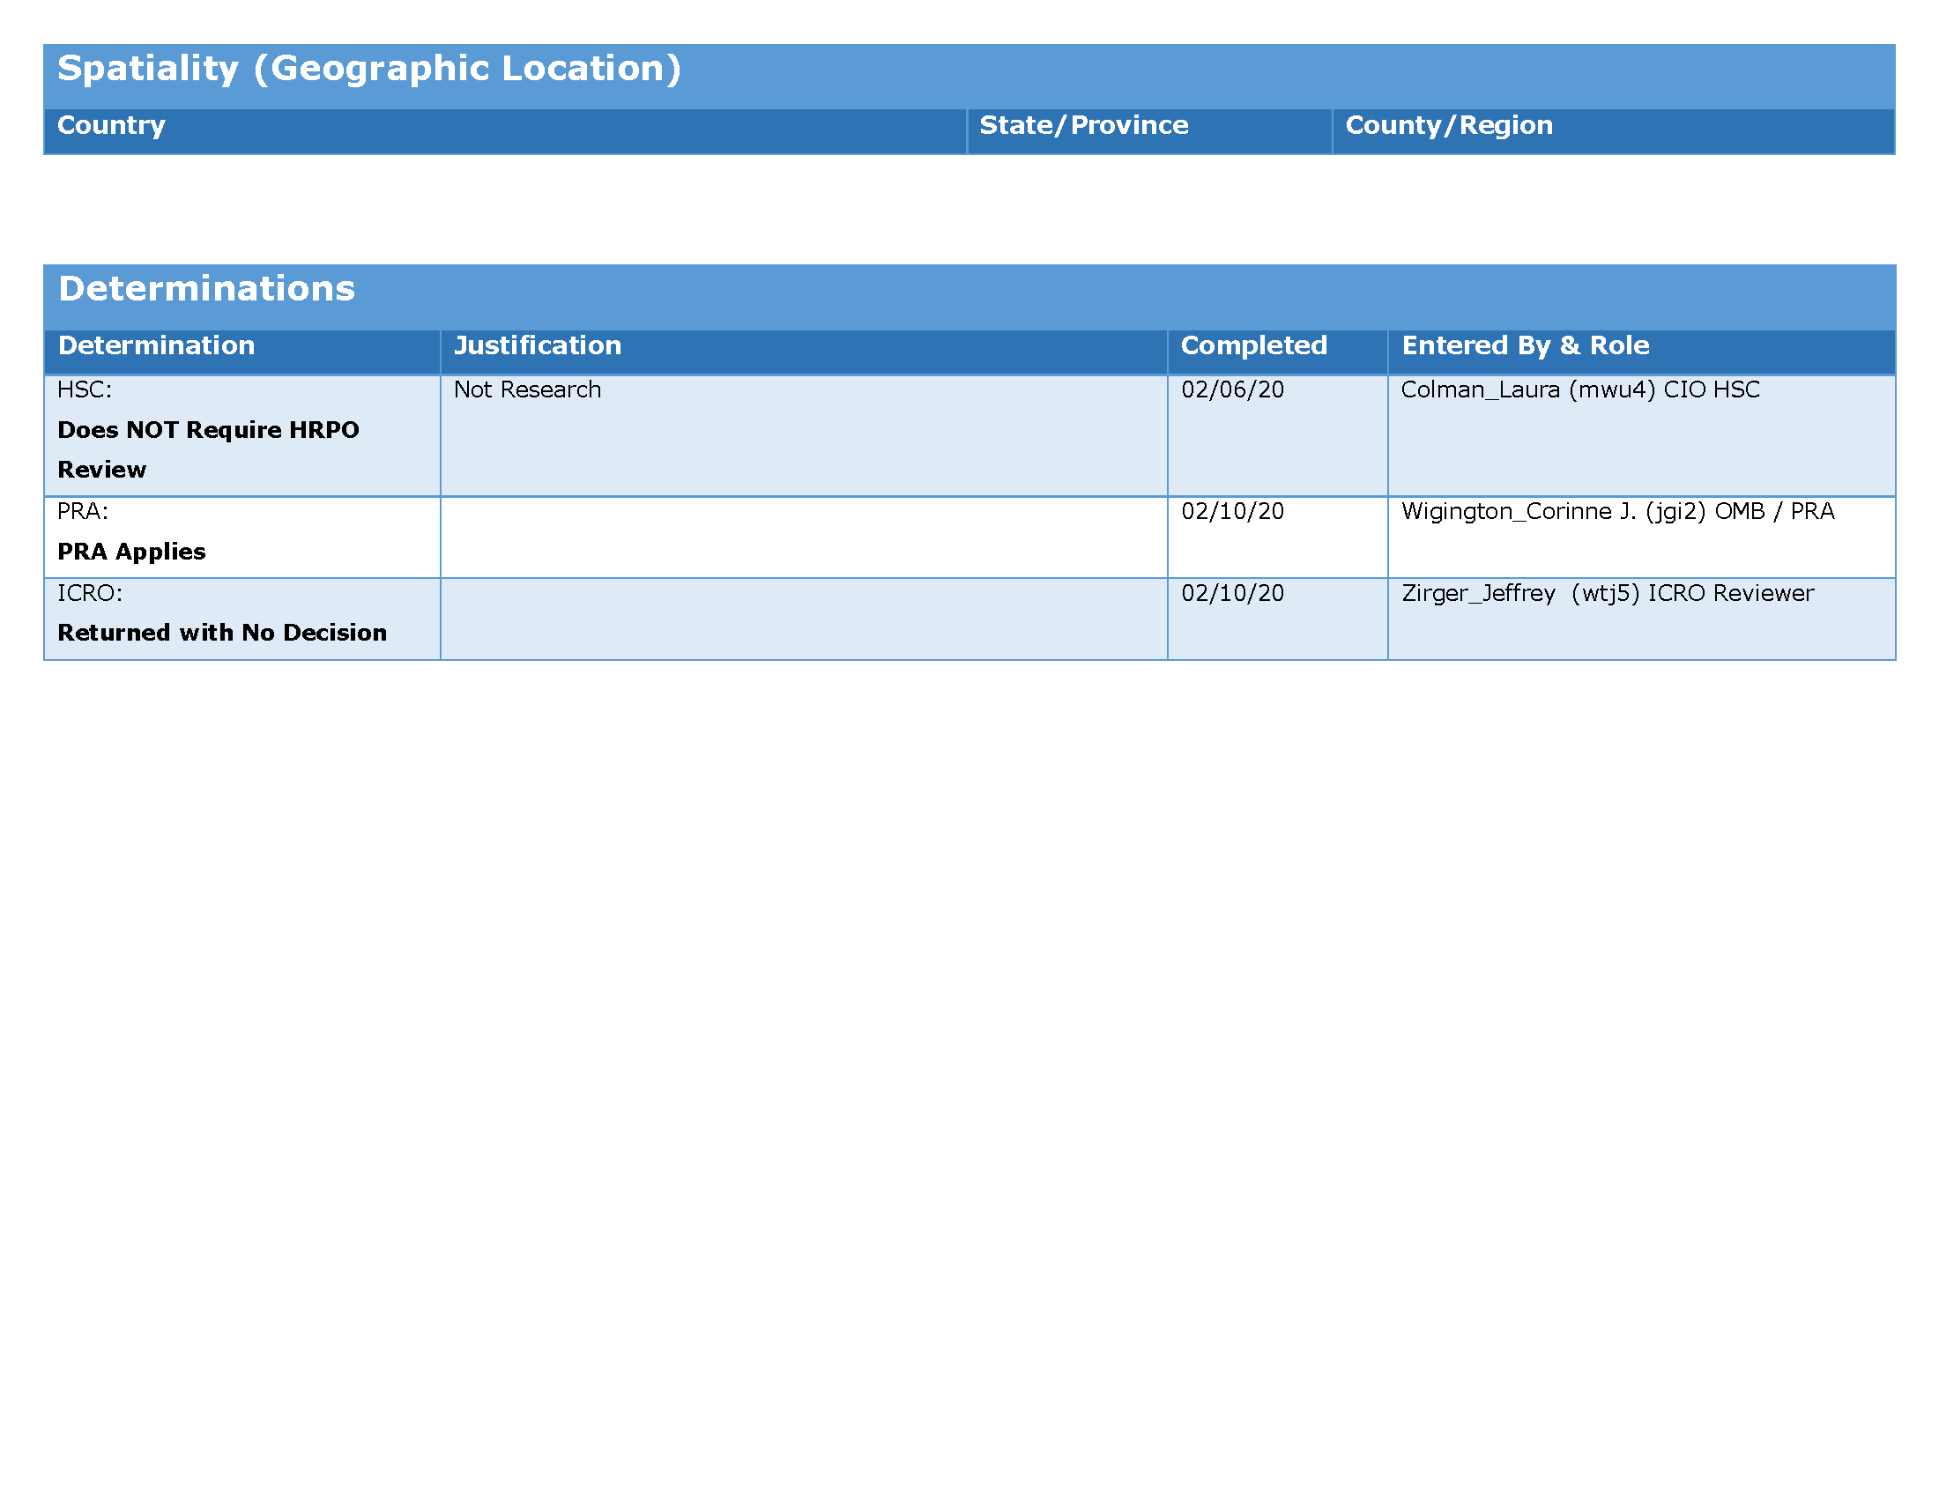1939x1498 pixels.
Task: Click the PRA row 02/10/20 date
Action: pos(1232,512)
